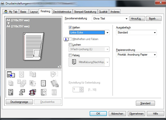Open the '3-Fach-Lochung (L)' dropdown

[x=89, y=49]
